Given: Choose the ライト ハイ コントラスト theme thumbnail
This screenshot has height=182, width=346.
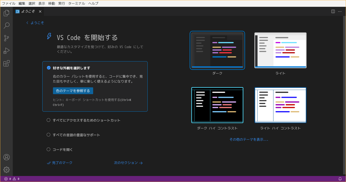Looking at the screenshot, I should (281, 105).
